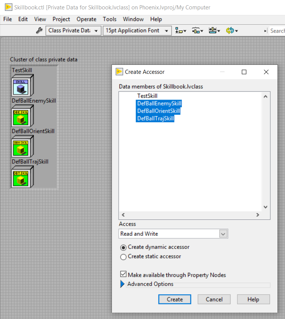Open the Window menu

pos(133,19)
